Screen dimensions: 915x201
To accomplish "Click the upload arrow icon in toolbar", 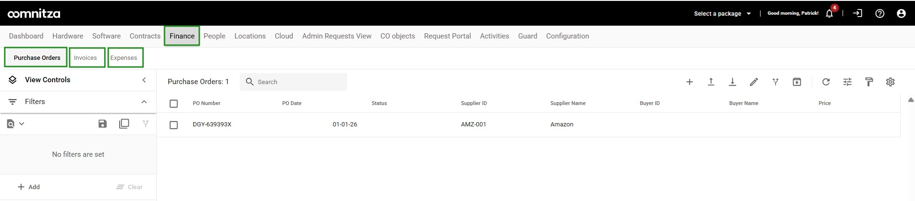I will click(x=711, y=82).
